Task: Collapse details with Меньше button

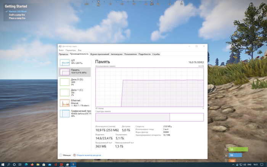Action: pyautogui.click(x=65, y=155)
